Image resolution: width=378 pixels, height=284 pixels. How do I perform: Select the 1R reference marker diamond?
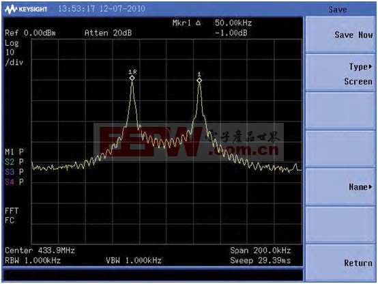[132, 78]
